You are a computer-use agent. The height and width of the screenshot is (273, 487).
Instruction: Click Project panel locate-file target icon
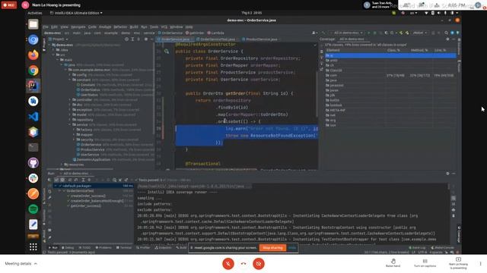point(126,39)
